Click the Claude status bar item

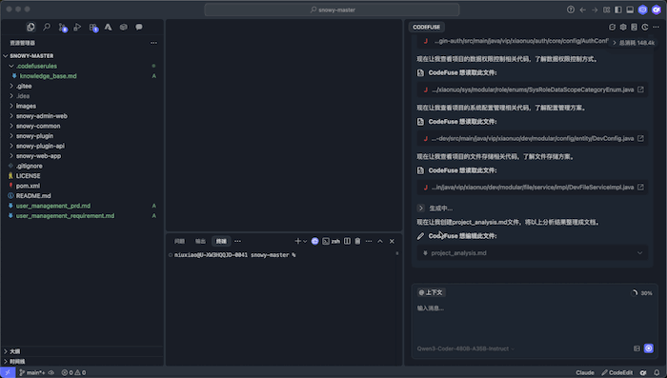(585, 372)
